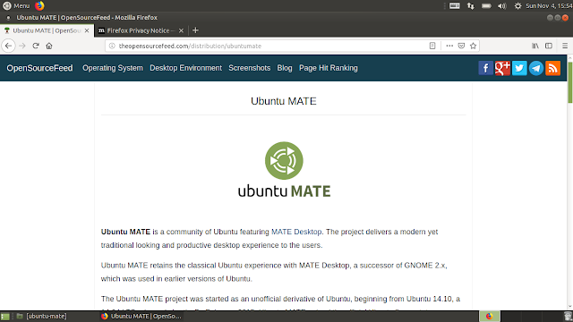Click the page vertical scrollbar thumb
The image size is (573, 322).
tap(569, 81)
